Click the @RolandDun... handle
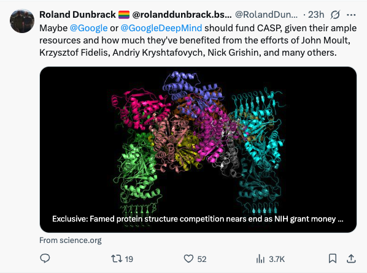Image resolution: width=367 pixels, height=273 pixels. tap(266, 15)
